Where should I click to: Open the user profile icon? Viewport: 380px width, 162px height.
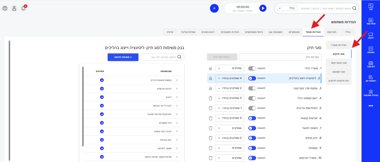click(14, 8)
